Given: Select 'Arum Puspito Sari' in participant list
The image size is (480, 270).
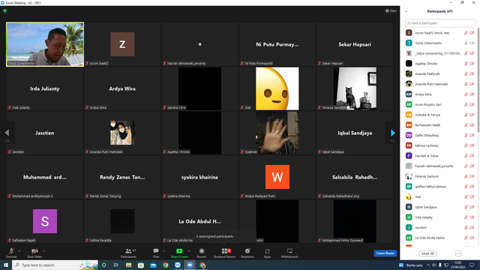Looking at the screenshot, I should tap(440, 105).
